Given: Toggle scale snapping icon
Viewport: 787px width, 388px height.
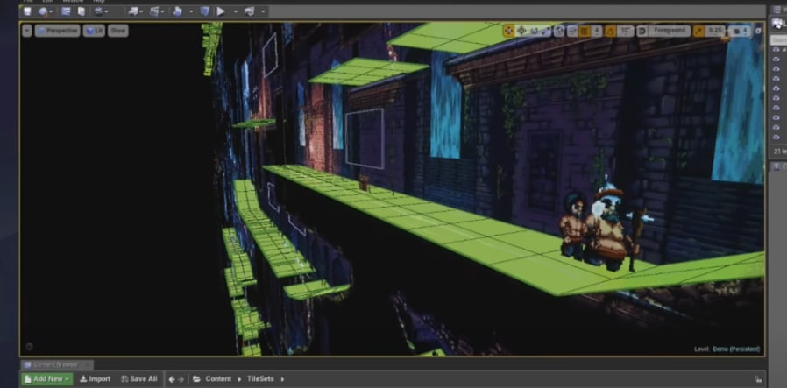Looking at the screenshot, I should 698,31.
